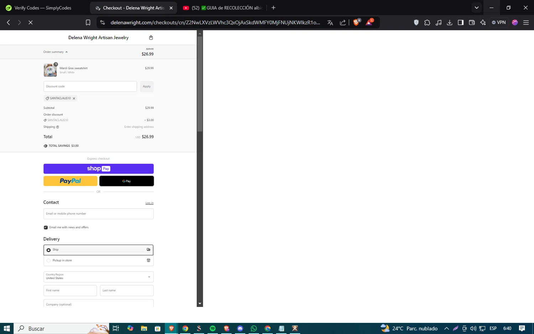The width and height of the screenshot is (534, 334).
Task: Close the Checkout Delena Wright tab
Action: point(171,8)
